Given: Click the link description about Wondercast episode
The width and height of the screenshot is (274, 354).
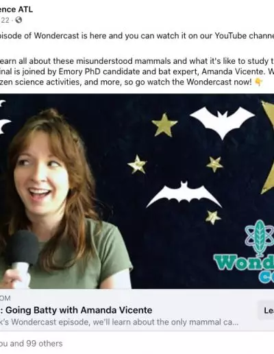Looking at the screenshot, I should [119, 322].
